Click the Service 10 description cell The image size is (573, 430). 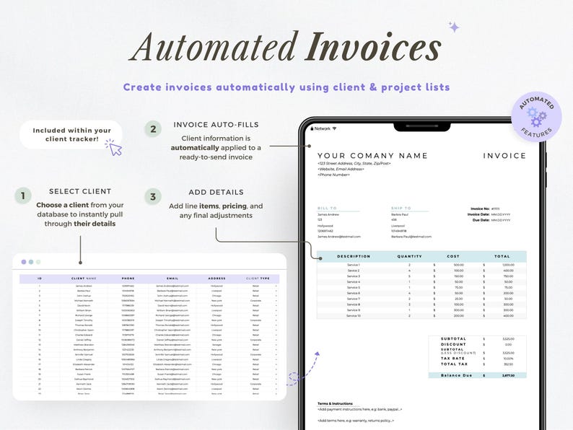click(x=354, y=316)
